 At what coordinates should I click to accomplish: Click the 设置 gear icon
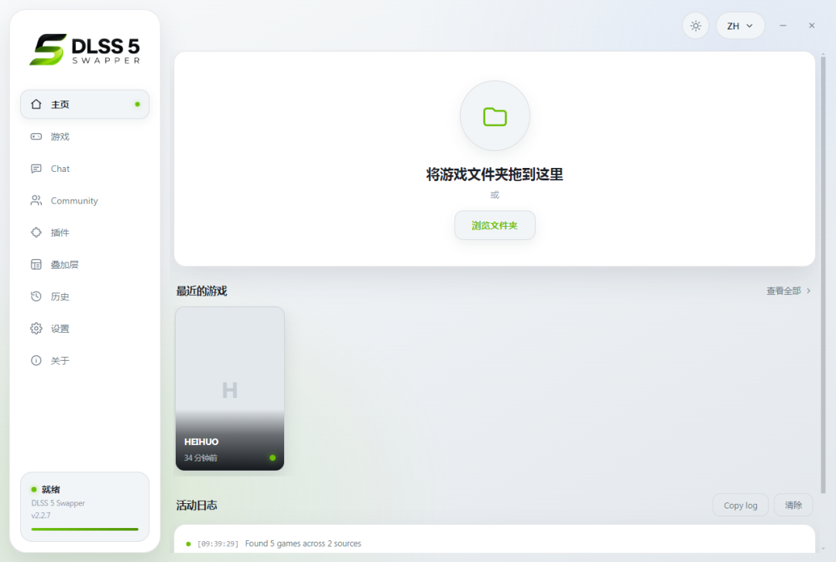36,328
